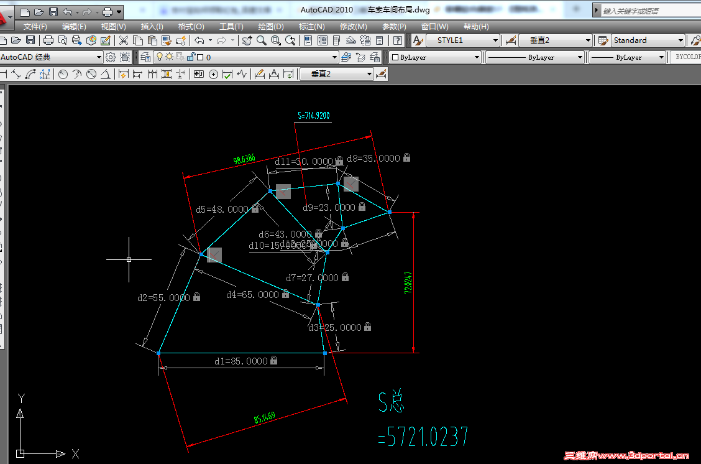The height and width of the screenshot is (464, 701).
Task: Open Standard table style dropdown
Action: (680, 40)
